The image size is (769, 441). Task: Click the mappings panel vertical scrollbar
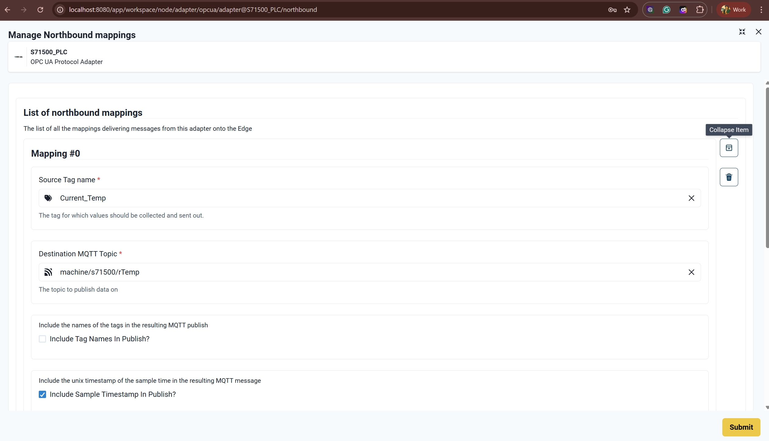click(767, 168)
